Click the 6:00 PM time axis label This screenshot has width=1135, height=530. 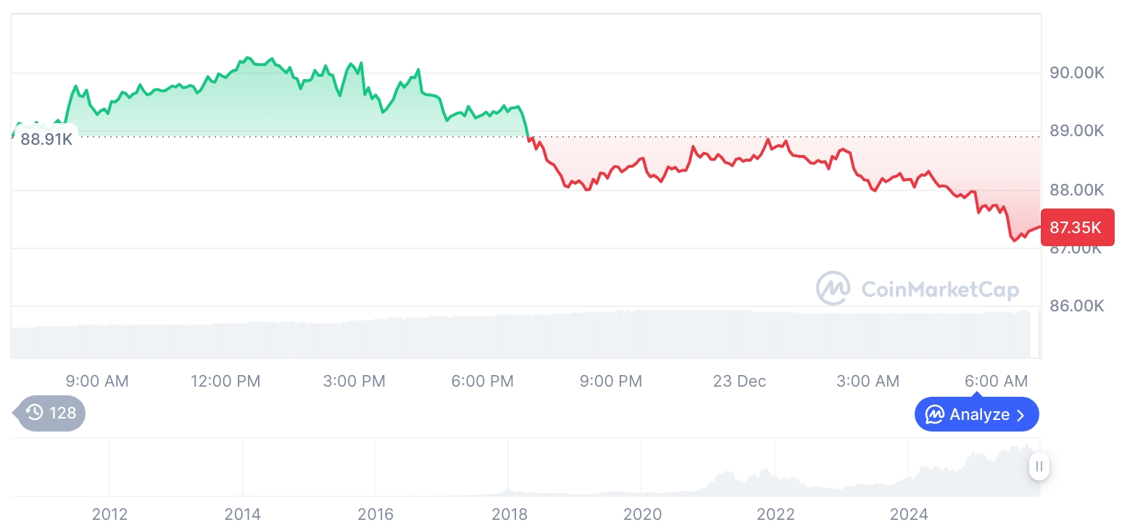click(482, 381)
